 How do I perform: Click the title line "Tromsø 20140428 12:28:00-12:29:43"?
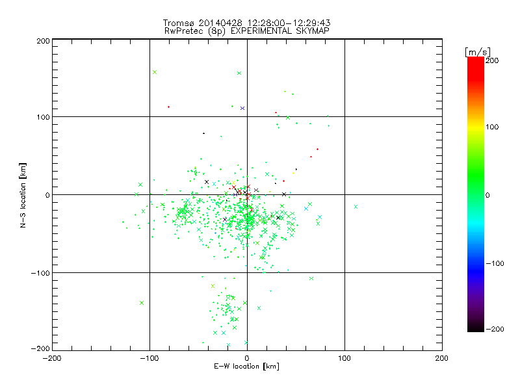246,23
